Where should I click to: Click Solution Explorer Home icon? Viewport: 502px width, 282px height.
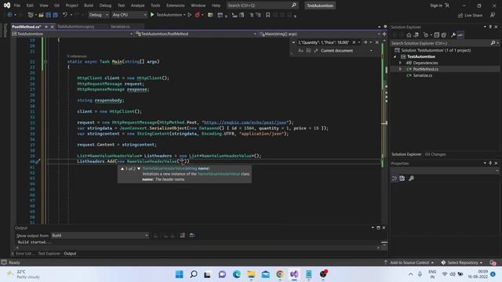coord(409,34)
